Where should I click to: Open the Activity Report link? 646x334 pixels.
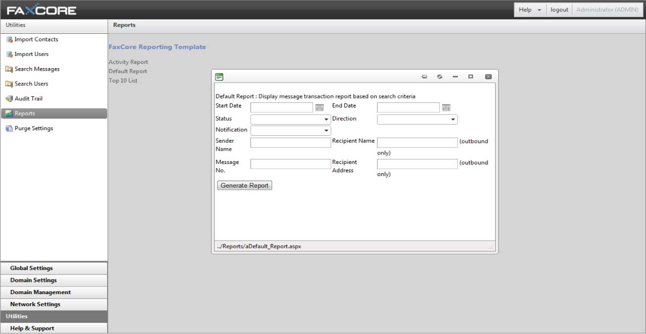click(128, 62)
